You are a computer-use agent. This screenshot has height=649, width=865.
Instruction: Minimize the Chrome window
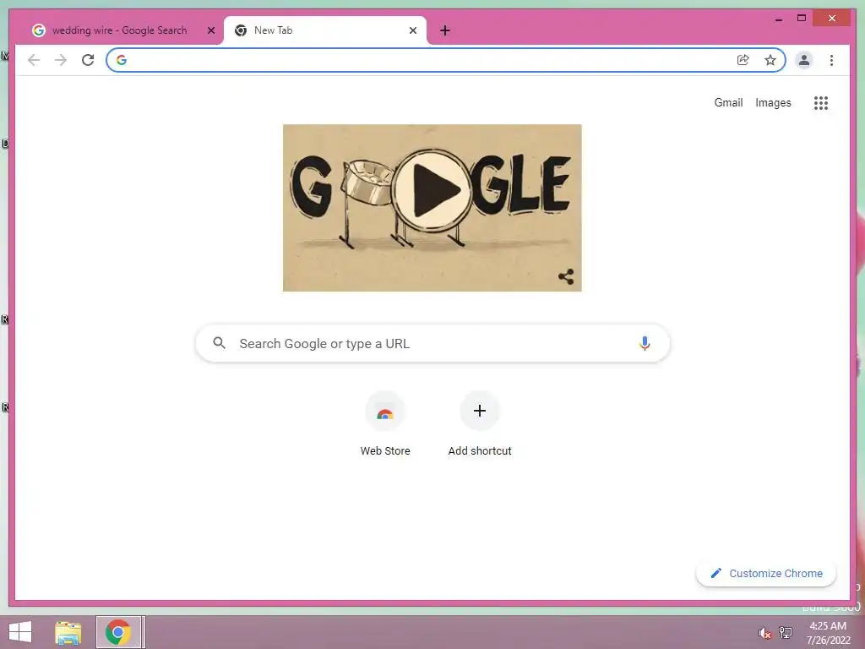point(778,19)
